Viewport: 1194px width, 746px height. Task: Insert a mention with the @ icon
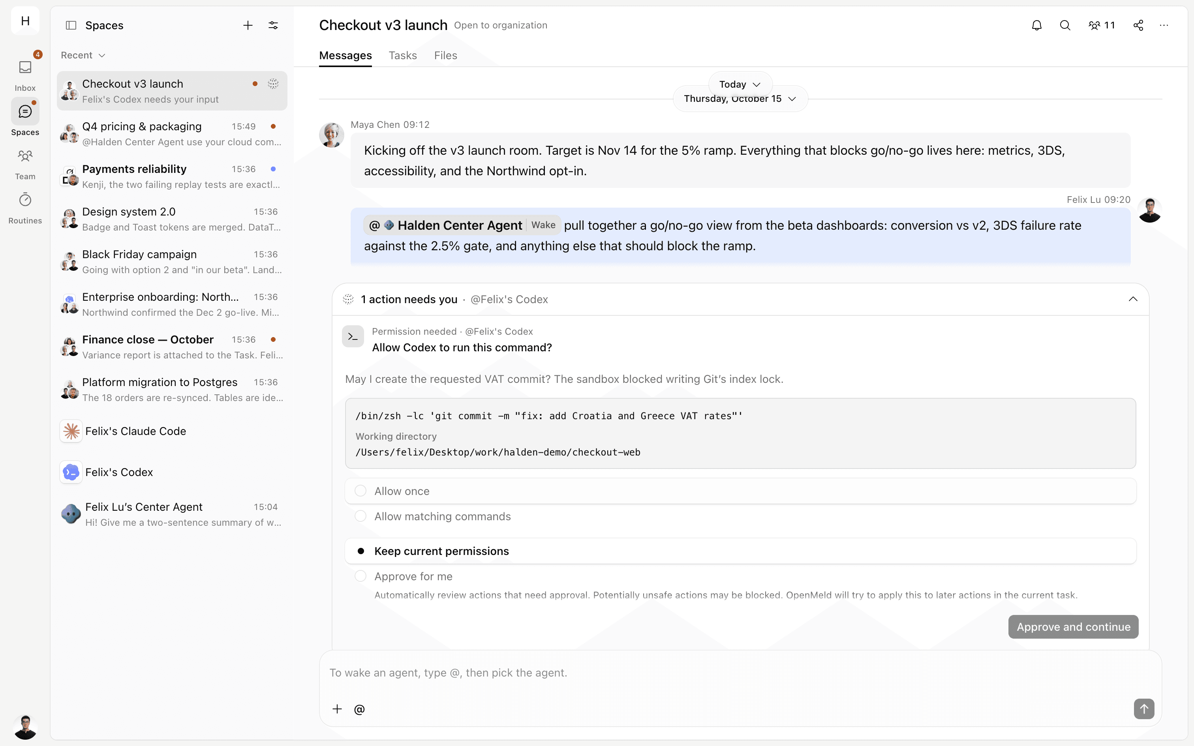point(359,709)
